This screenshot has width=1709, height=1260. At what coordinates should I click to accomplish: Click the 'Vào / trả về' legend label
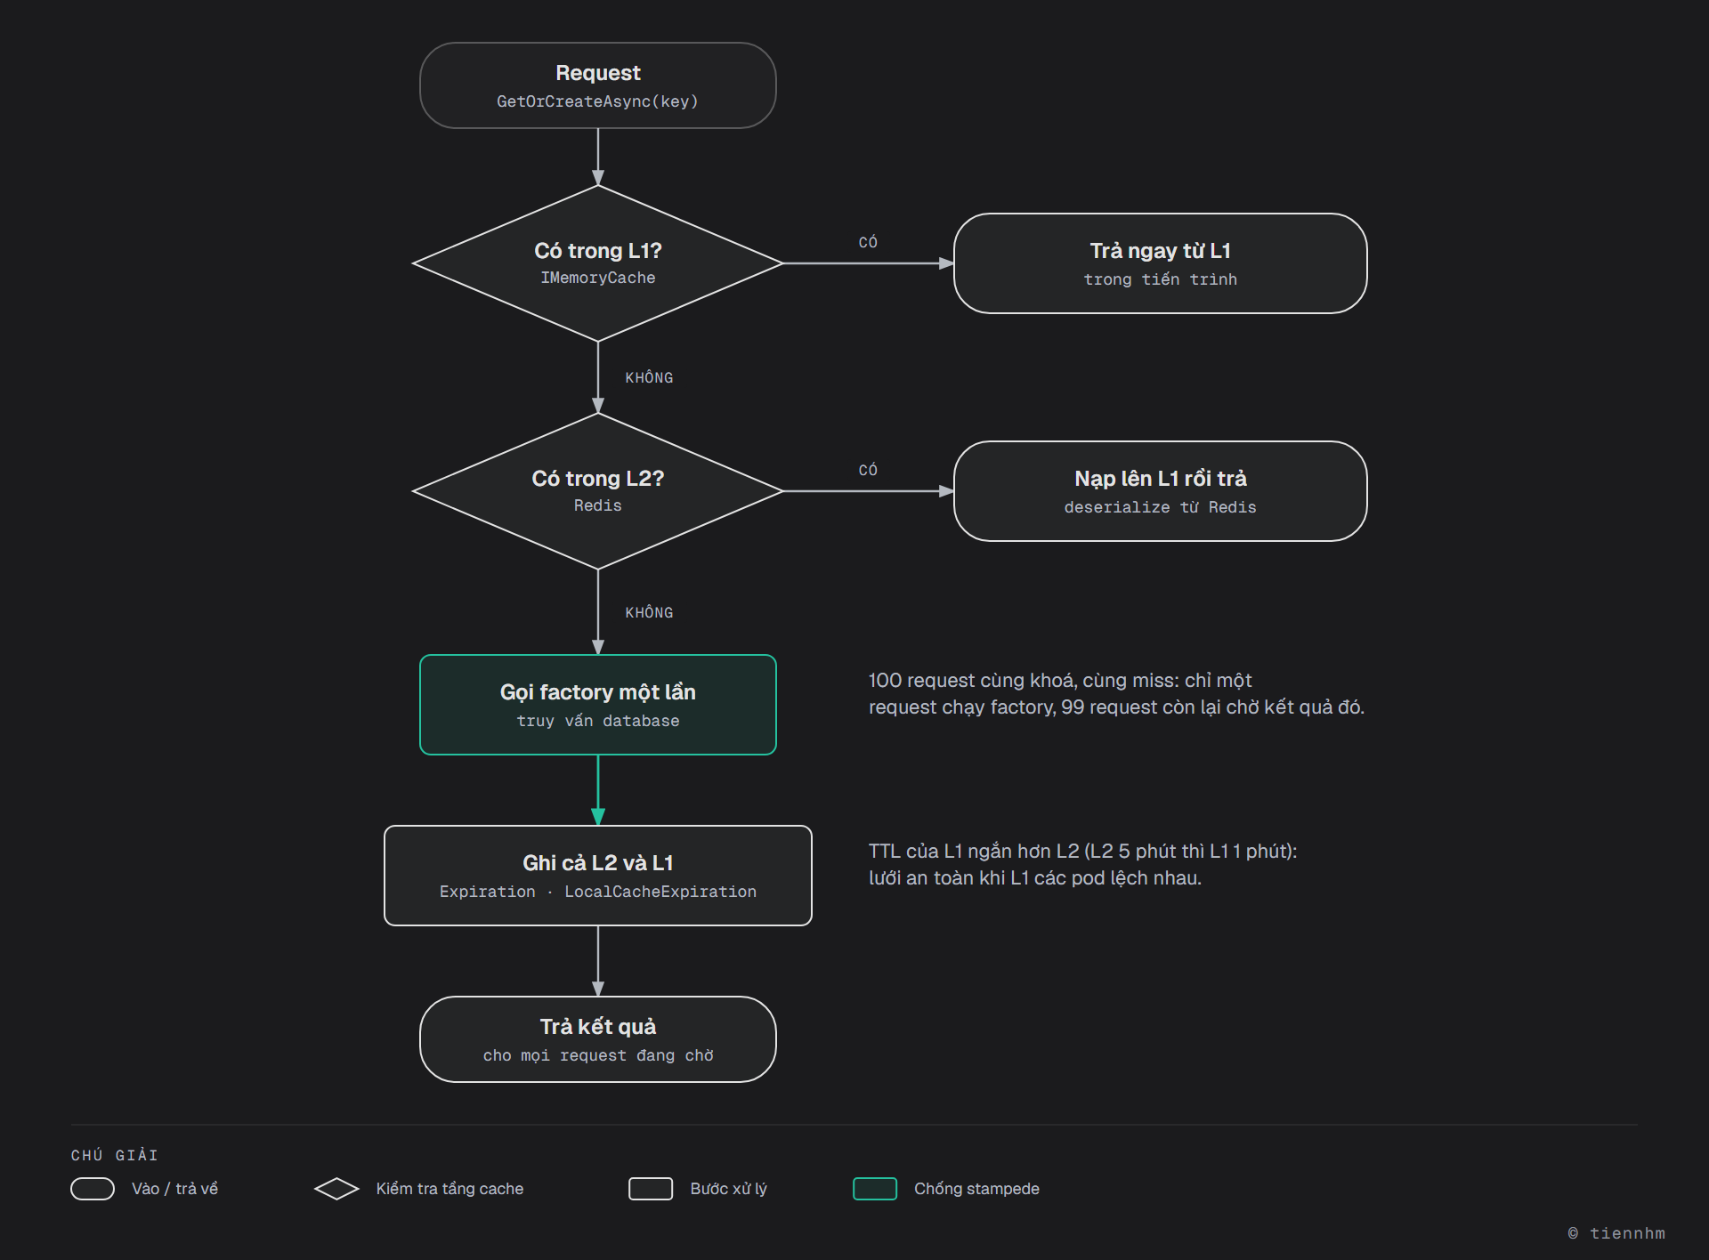coord(174,1189)
